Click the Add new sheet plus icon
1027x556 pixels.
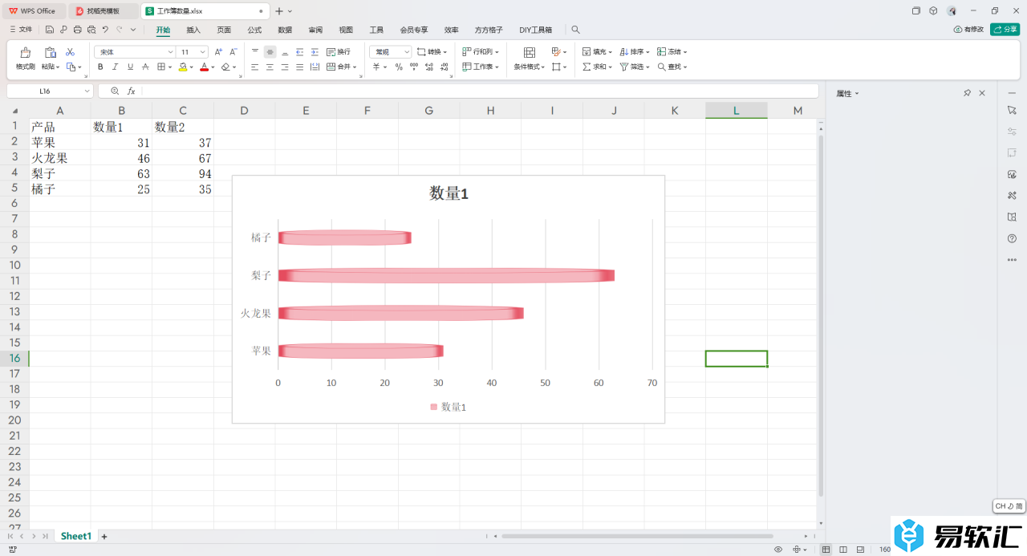pos(104,536)
